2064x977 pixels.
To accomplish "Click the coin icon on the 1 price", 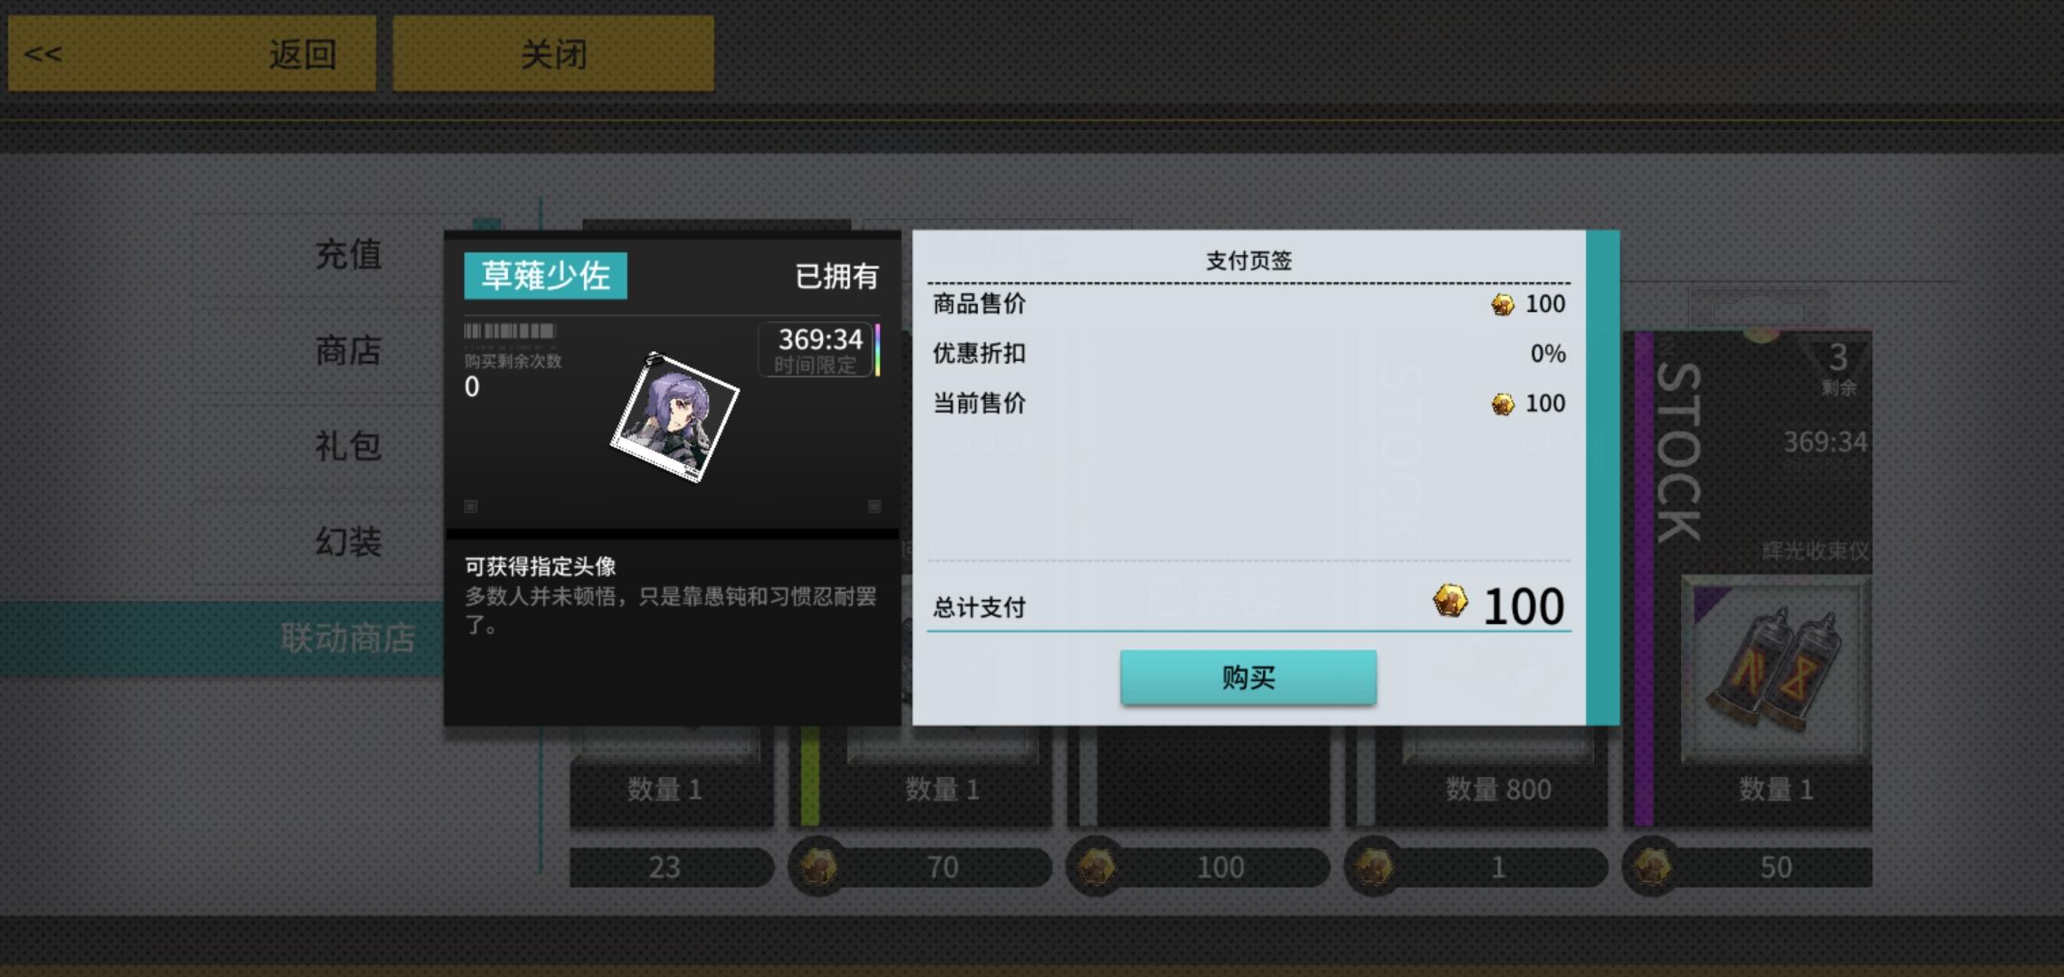I will (1374, 867).
